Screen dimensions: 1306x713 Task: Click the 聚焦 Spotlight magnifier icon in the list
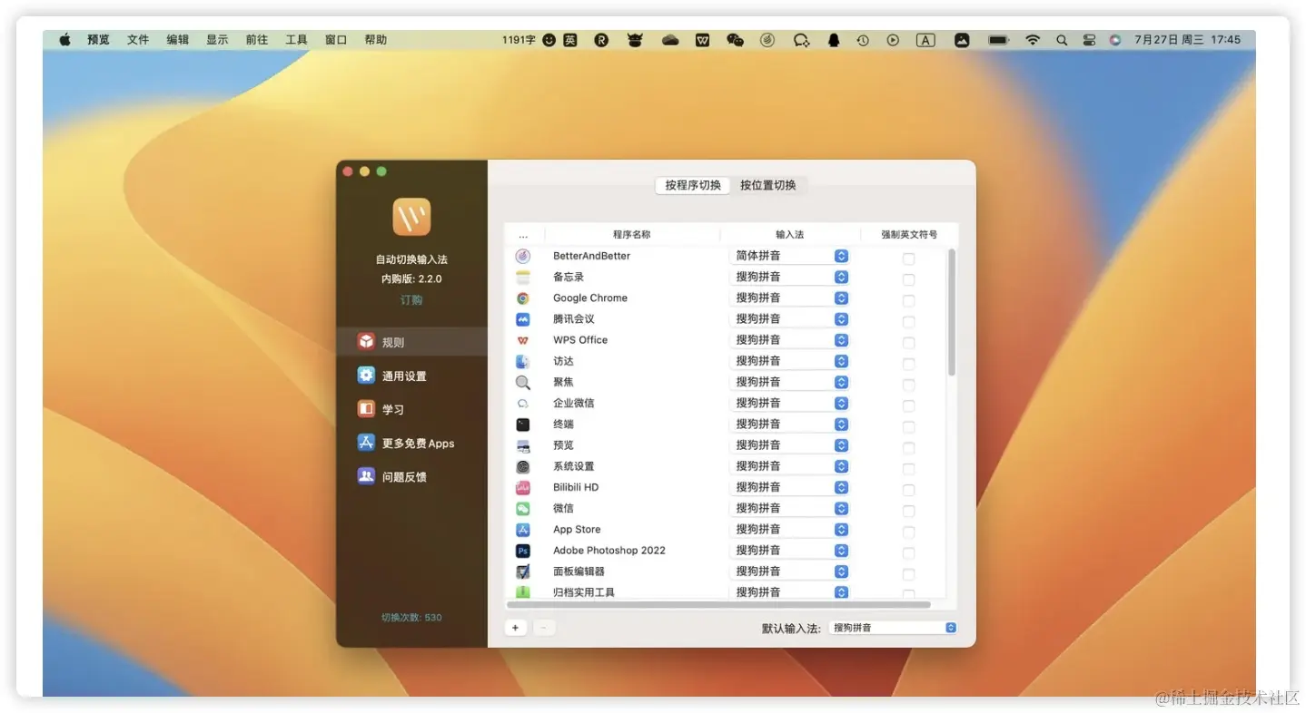click(x=522, y=382)
